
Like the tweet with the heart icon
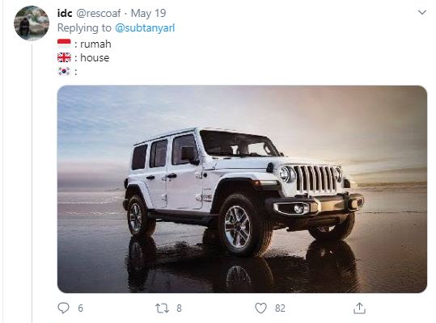pos(260,308)
